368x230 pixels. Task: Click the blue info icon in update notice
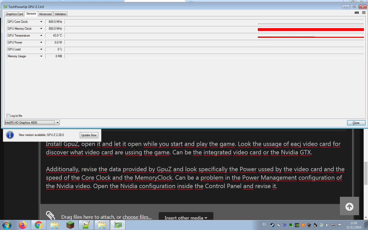pyautogui.click(x=10, y=135)
